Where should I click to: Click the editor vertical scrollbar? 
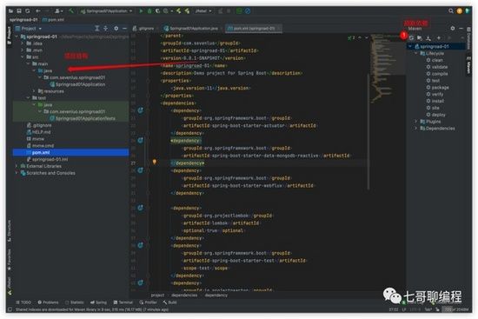click(x=368, y=131)
